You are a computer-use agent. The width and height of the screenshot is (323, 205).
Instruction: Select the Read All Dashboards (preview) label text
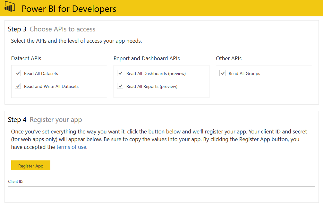(156, 73)
